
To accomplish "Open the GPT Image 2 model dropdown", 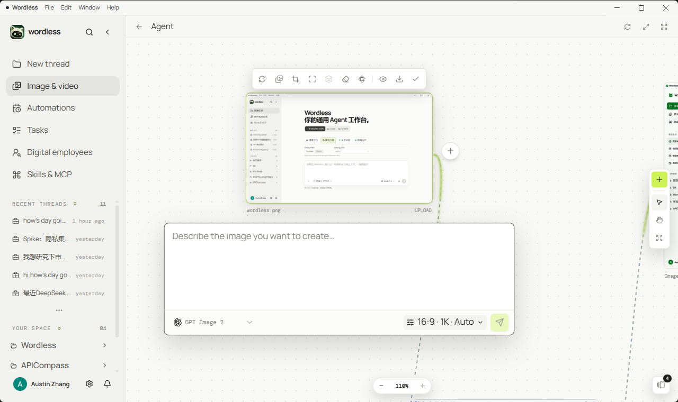I will tap(213, 323).
